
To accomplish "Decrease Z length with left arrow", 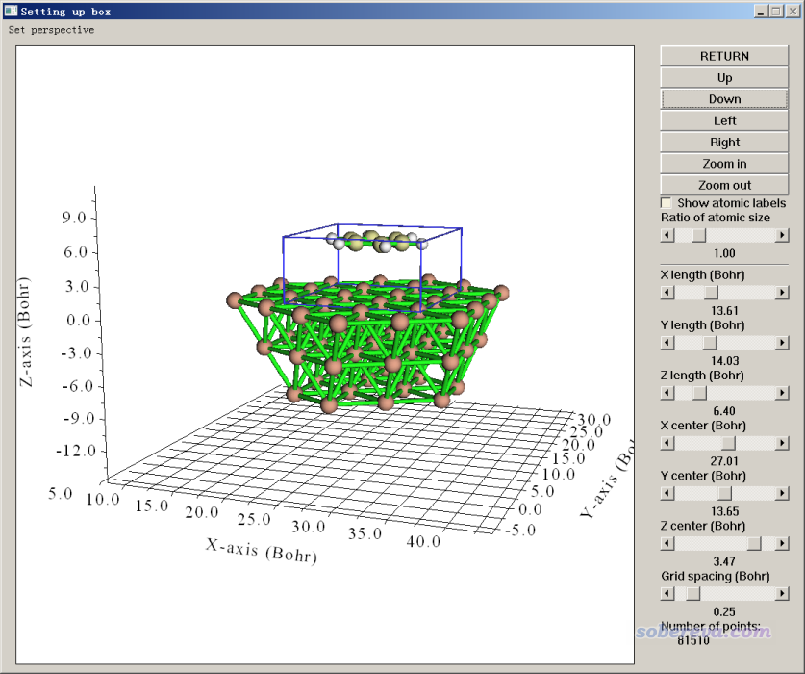I will (x=667, y=393).
